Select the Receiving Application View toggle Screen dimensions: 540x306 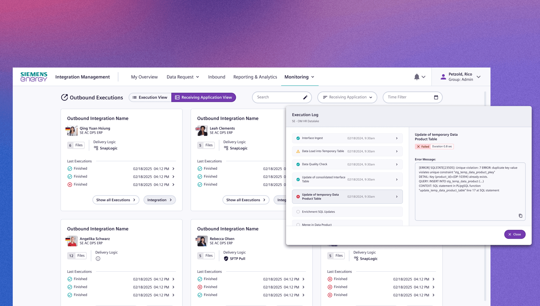pyautogui.click(x=204, y=97)
